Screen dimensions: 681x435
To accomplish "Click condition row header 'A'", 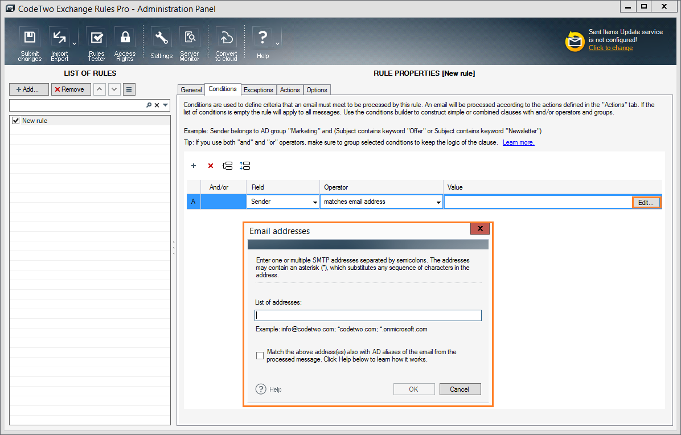I will pos(194,202).
